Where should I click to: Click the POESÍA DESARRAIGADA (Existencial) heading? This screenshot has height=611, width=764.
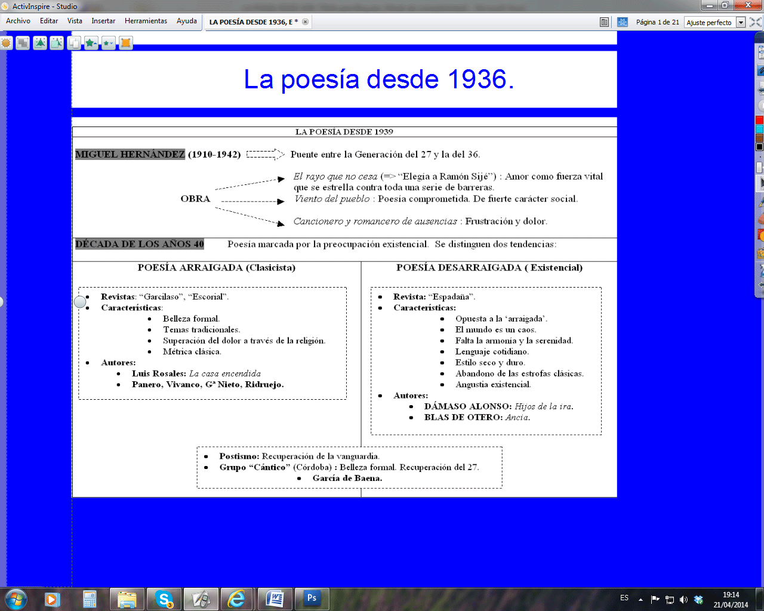click(x=489, y=267)
